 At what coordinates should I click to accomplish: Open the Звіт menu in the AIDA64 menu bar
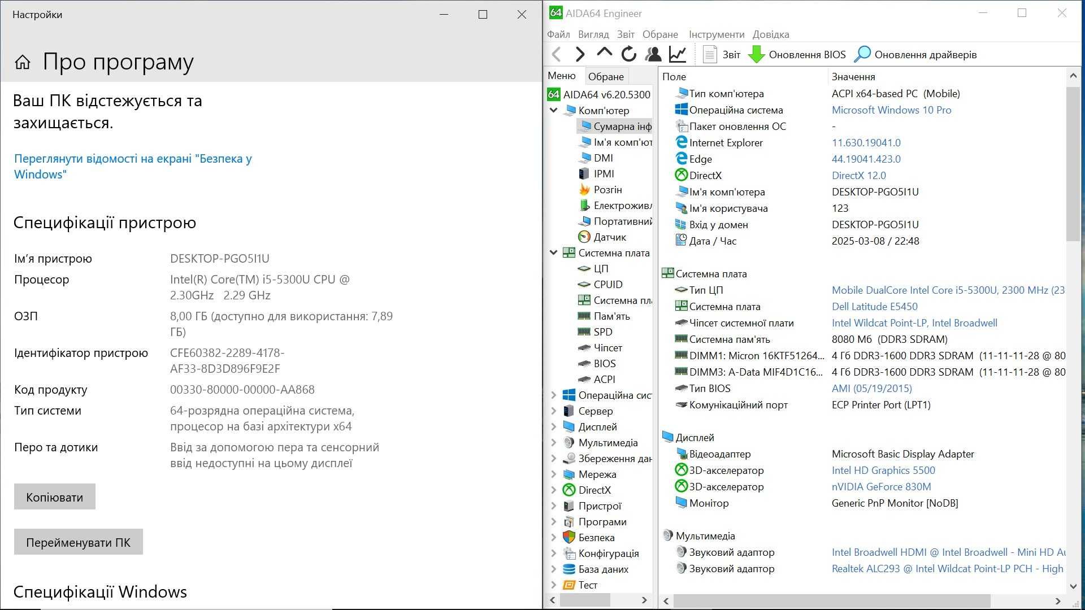(626, 34)
